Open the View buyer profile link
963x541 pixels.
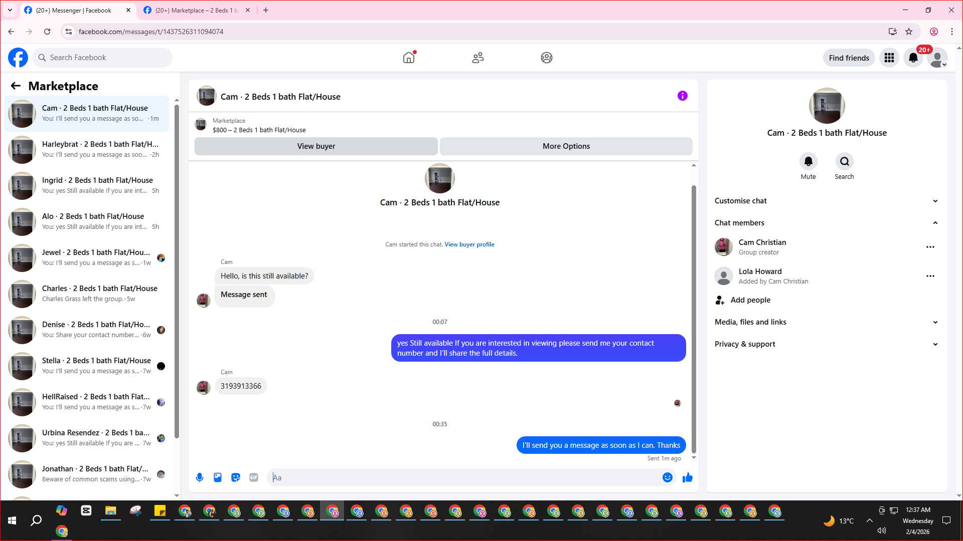pos(469,244)
